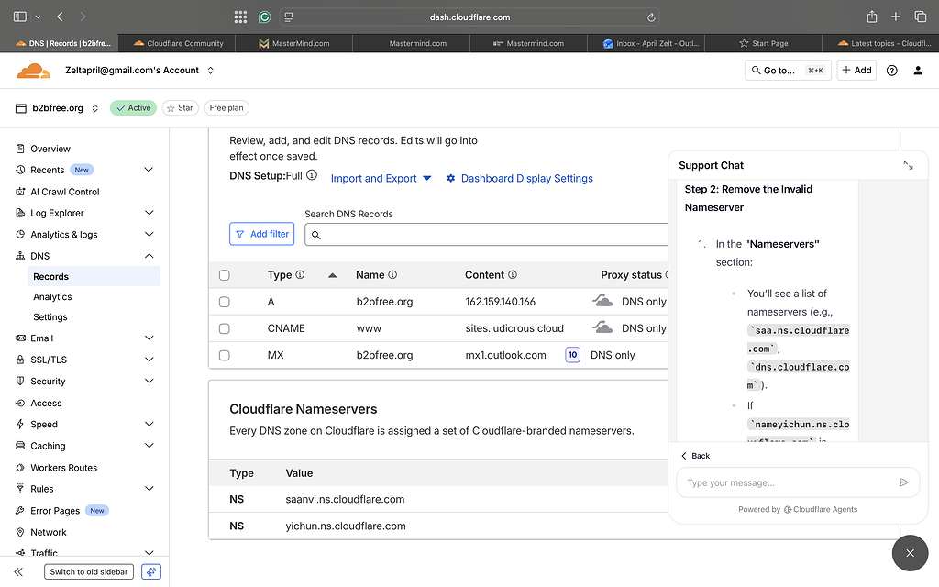Open Workers Routes in sidebar
939x587 pixels.
pos(63,468)
